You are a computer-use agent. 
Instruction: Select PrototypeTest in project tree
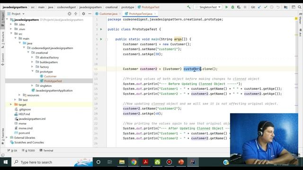[x=53, y=81]
